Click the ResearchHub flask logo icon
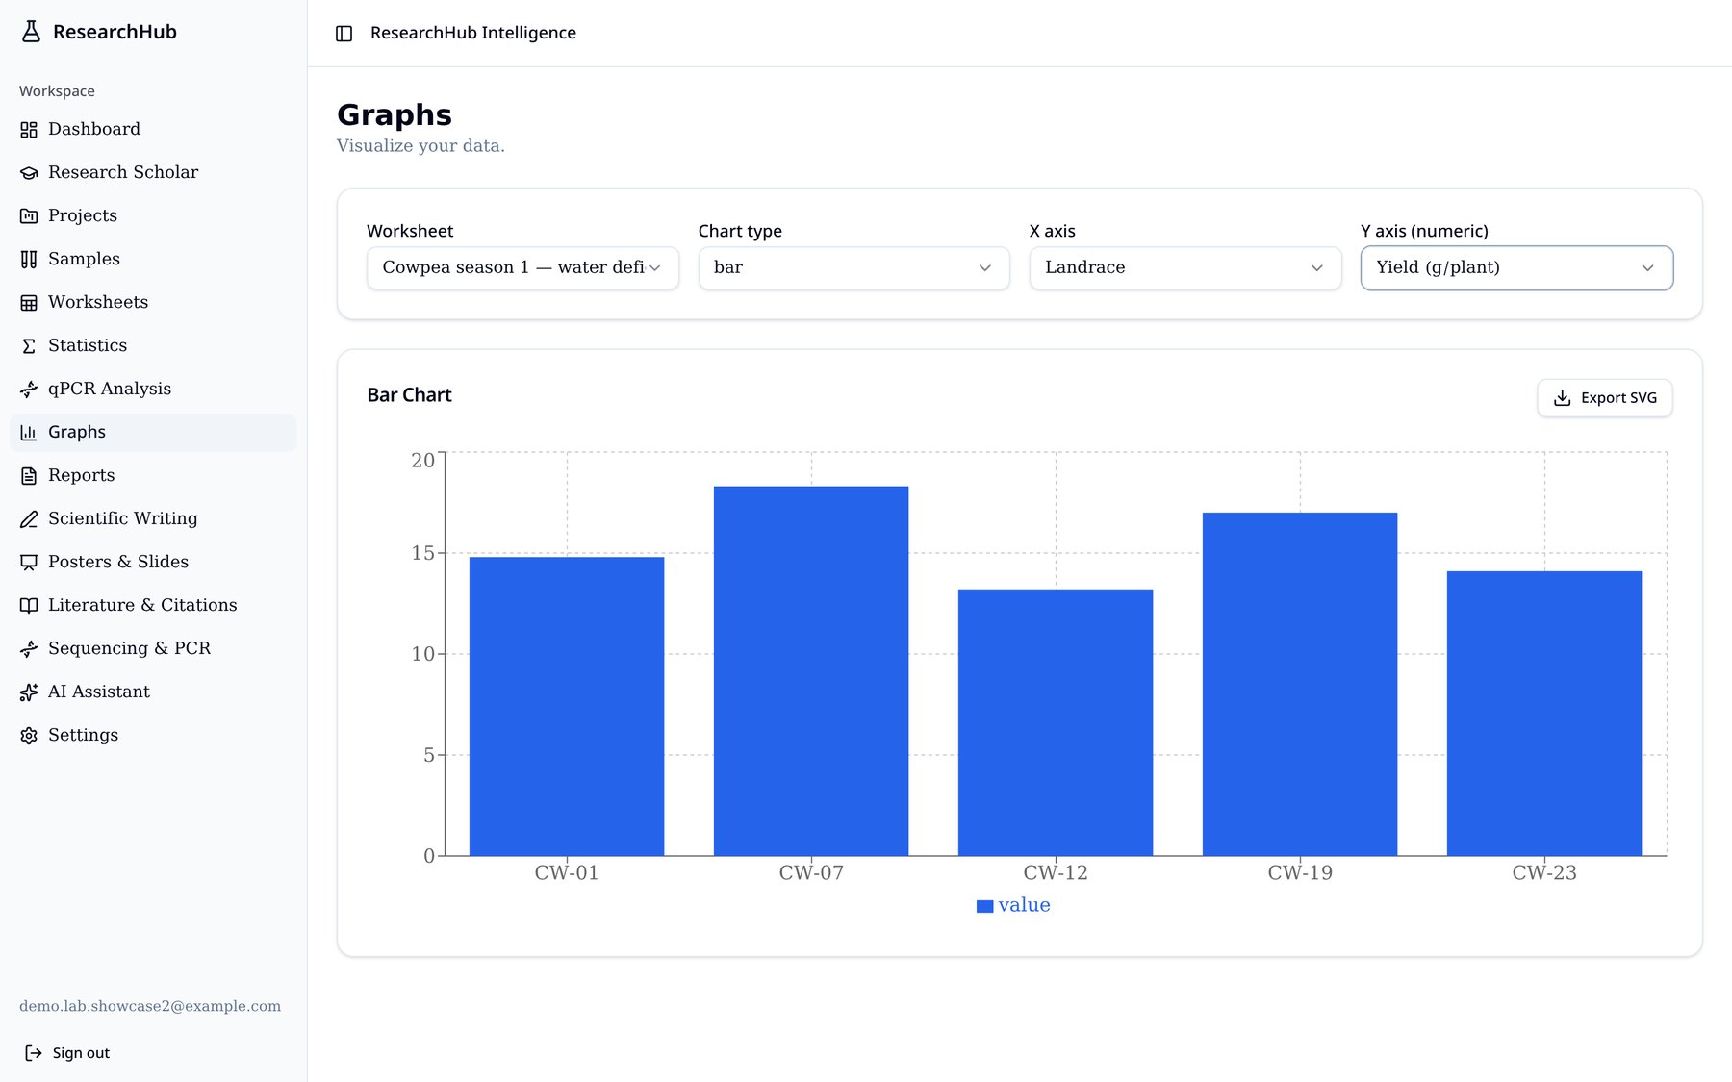 (x=31, y=32)
